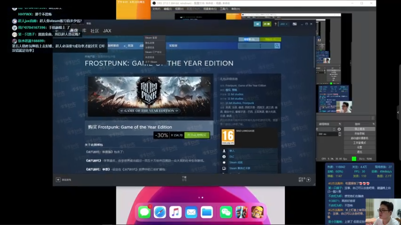Viewport: 401px width, 225px height.
Task: Expand the JAX account dropdown in Steam
Action: [284, 24]
